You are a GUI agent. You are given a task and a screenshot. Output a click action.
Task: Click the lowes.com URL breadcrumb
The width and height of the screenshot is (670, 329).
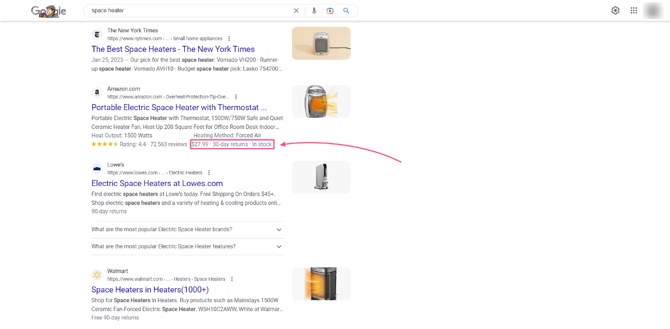(x=155, y=173)
